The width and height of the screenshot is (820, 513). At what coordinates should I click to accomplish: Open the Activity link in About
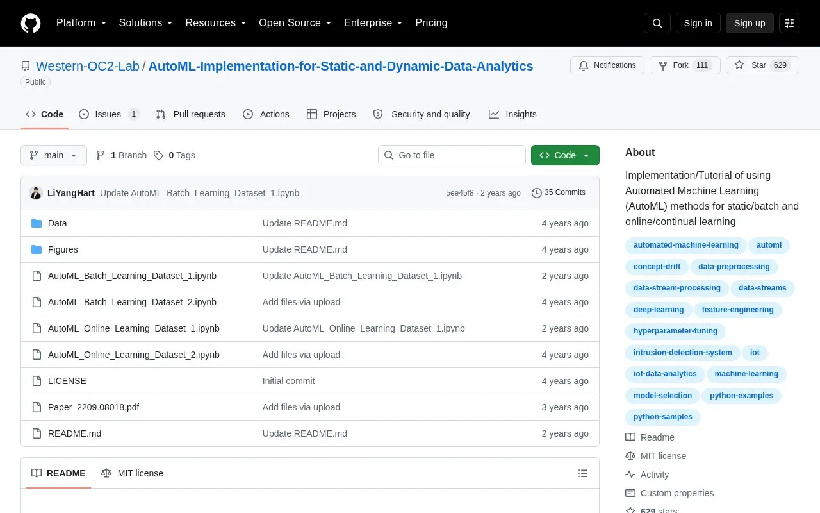(x=647, y=475)
